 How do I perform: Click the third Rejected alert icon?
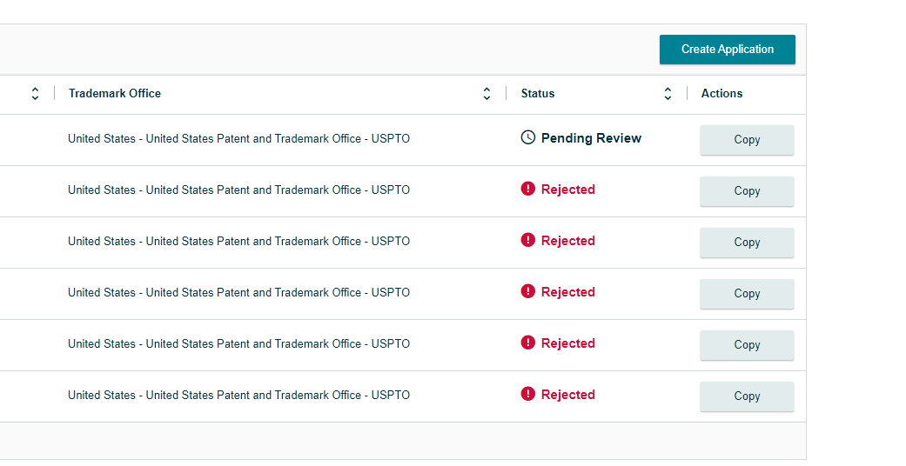[x=527, y=291]
